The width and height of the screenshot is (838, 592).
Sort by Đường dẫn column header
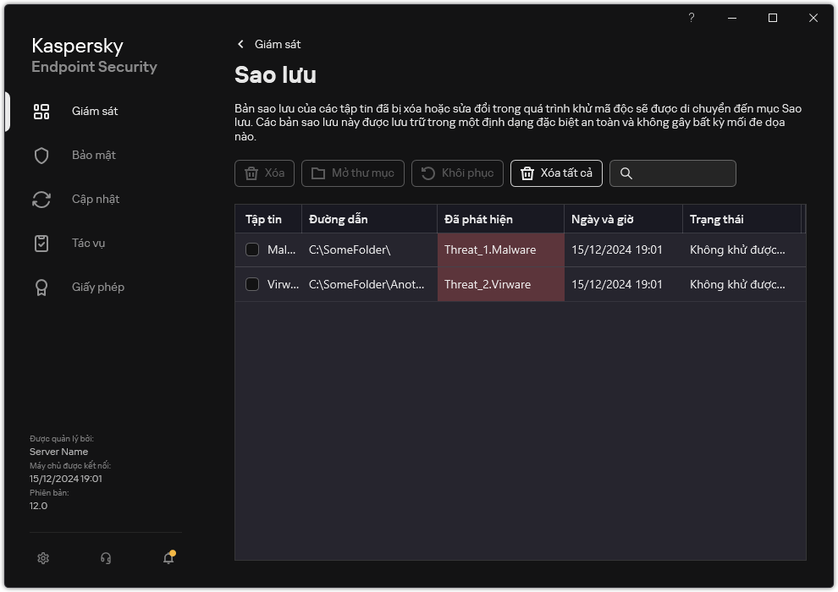[369, 219]
